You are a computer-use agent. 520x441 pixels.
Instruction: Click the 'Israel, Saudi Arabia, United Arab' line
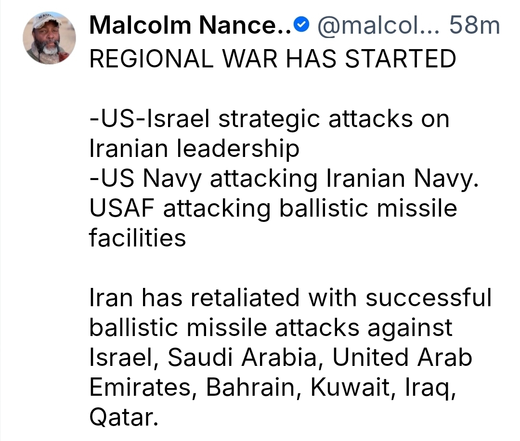[x=281, y=358]
